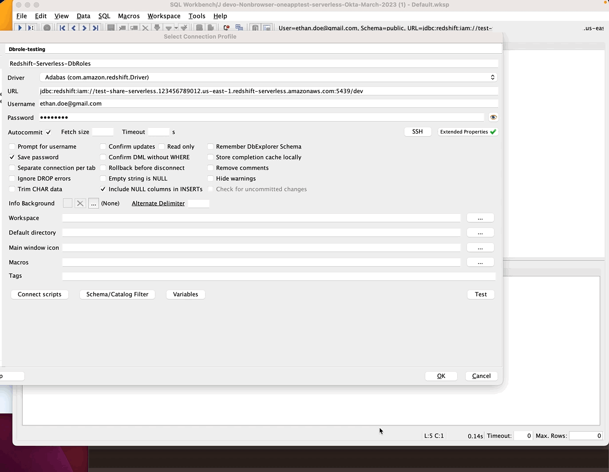Enable Read only checkbox
The width and height of the screenshot is (609, 472).
pyautogui.click(x=162, y=146)
